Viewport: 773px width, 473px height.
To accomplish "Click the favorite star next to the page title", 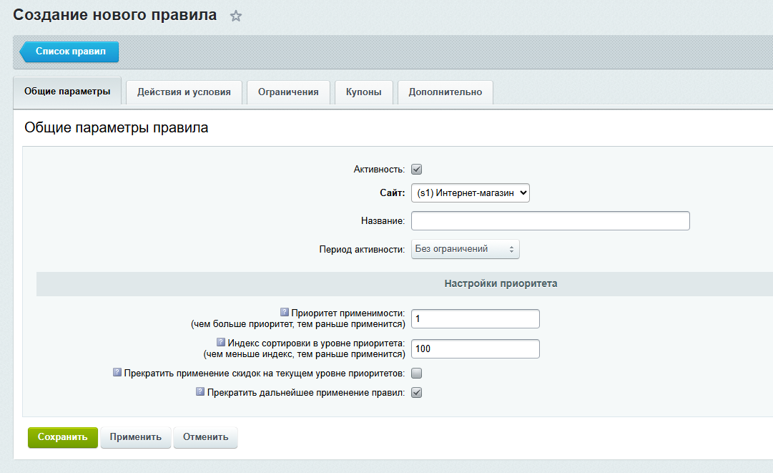I will point(236,14).
